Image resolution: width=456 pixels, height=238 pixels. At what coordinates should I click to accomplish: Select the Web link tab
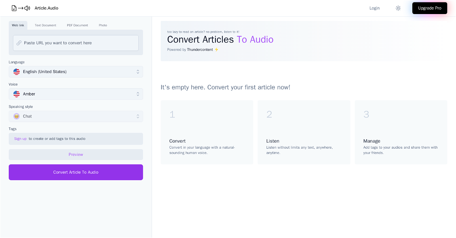point(18,25)
